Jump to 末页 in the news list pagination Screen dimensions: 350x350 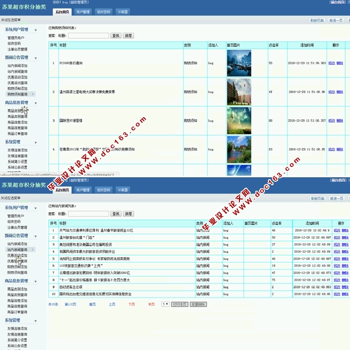tap(151, 304)
